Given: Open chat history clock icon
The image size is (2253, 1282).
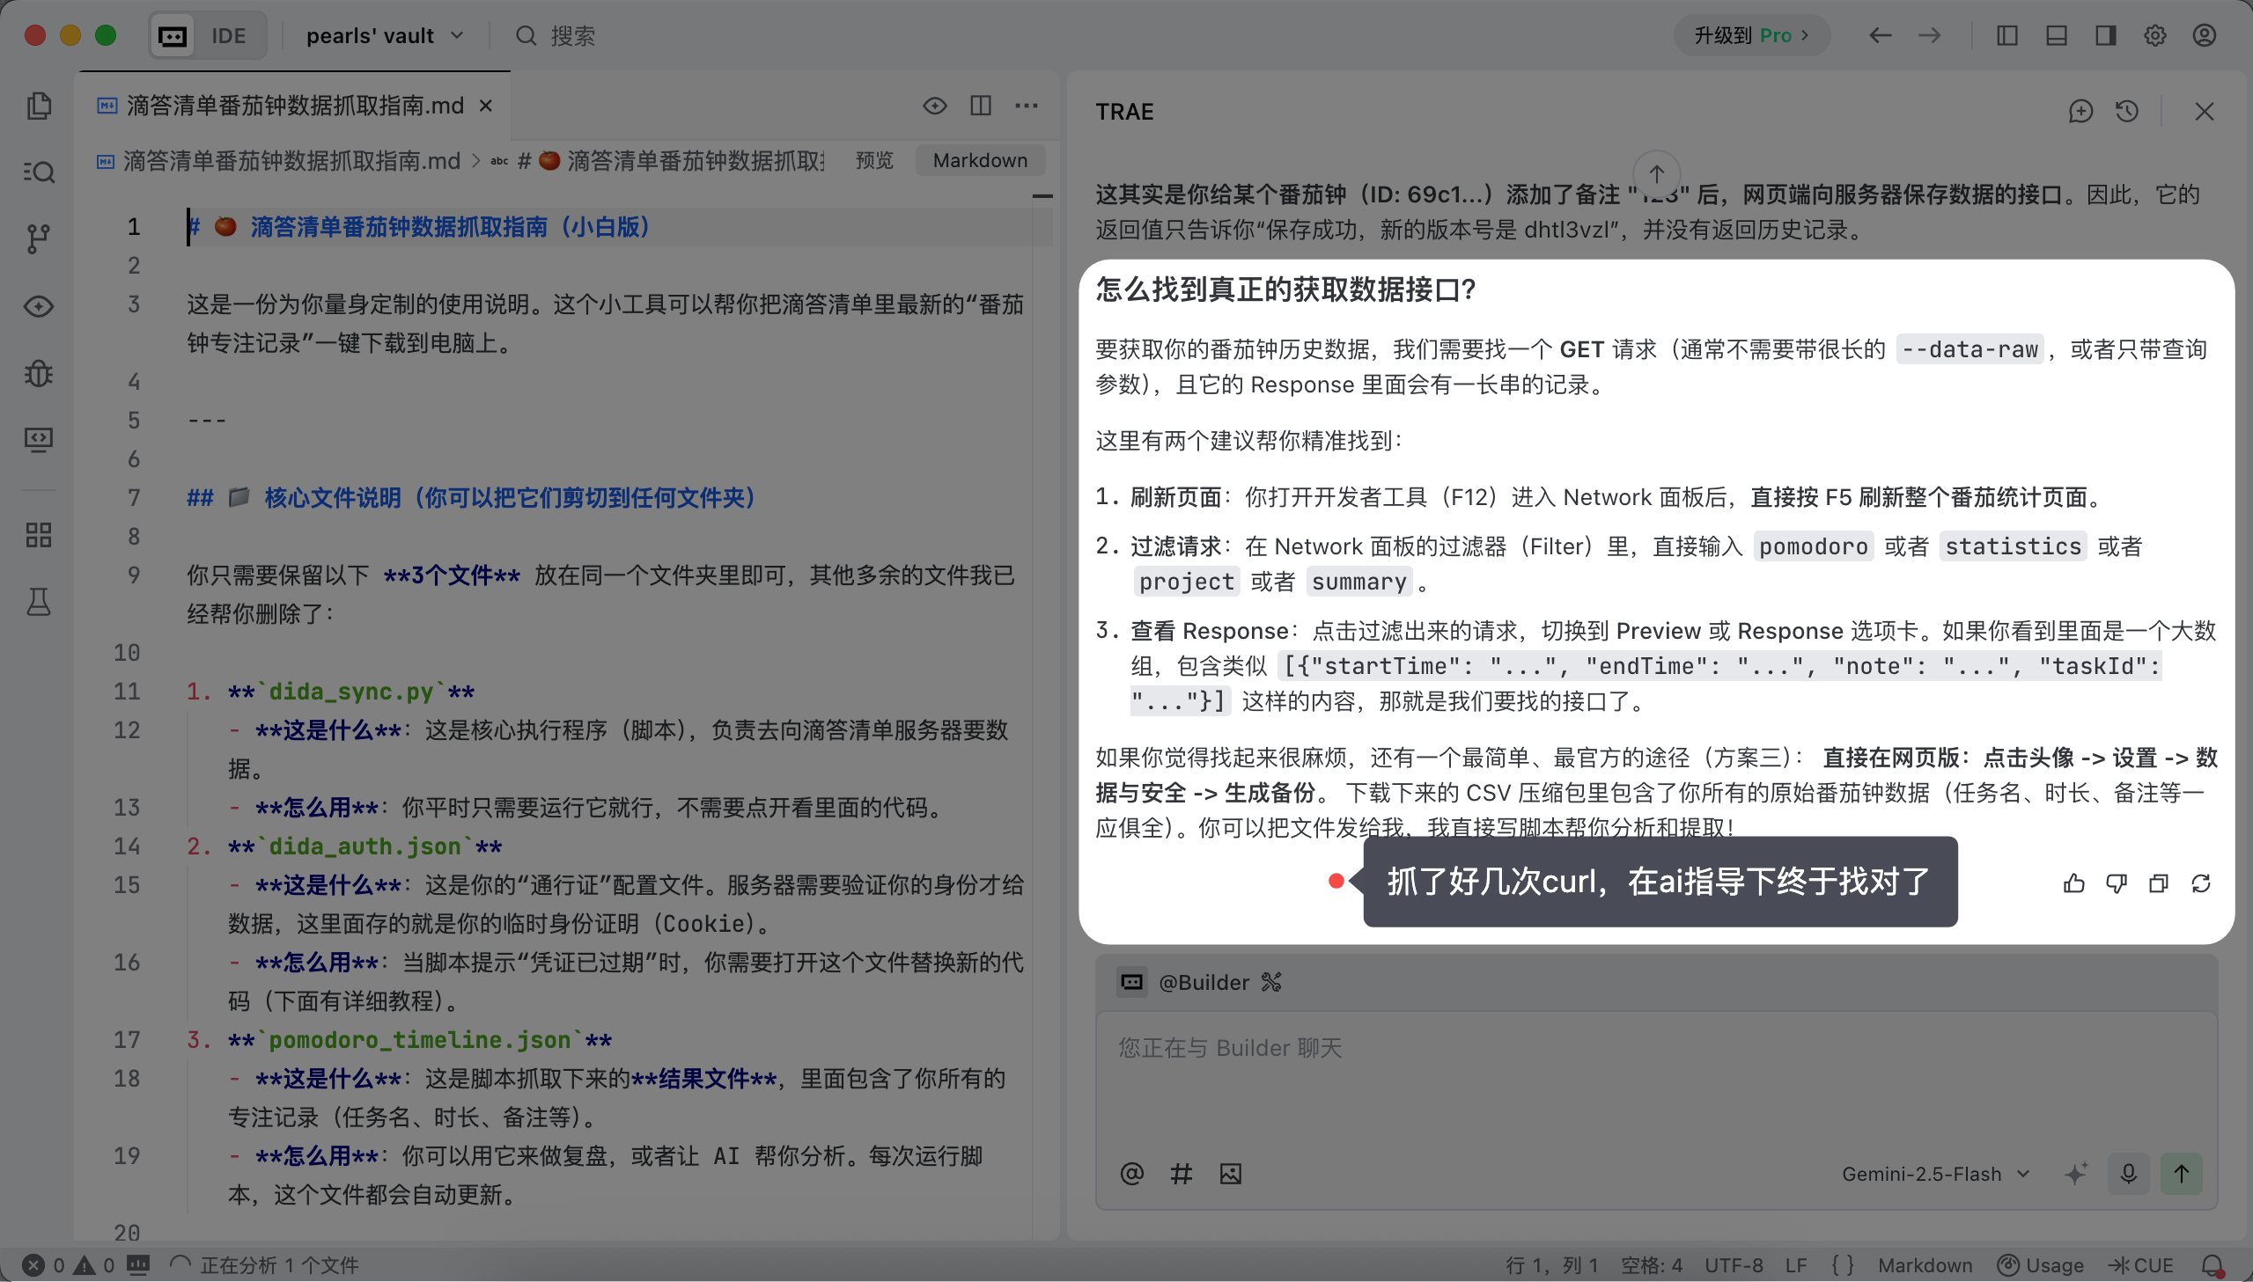Looking at the screenshot, I should click(2126, 112).
